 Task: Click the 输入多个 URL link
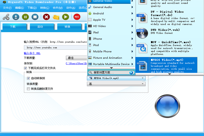point(32,53)
